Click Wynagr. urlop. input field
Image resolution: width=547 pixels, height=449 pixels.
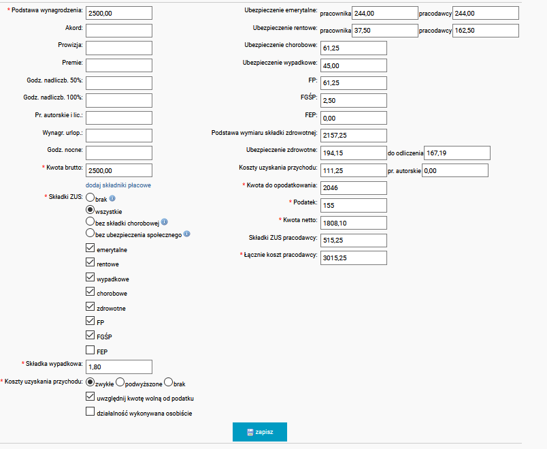119,135
